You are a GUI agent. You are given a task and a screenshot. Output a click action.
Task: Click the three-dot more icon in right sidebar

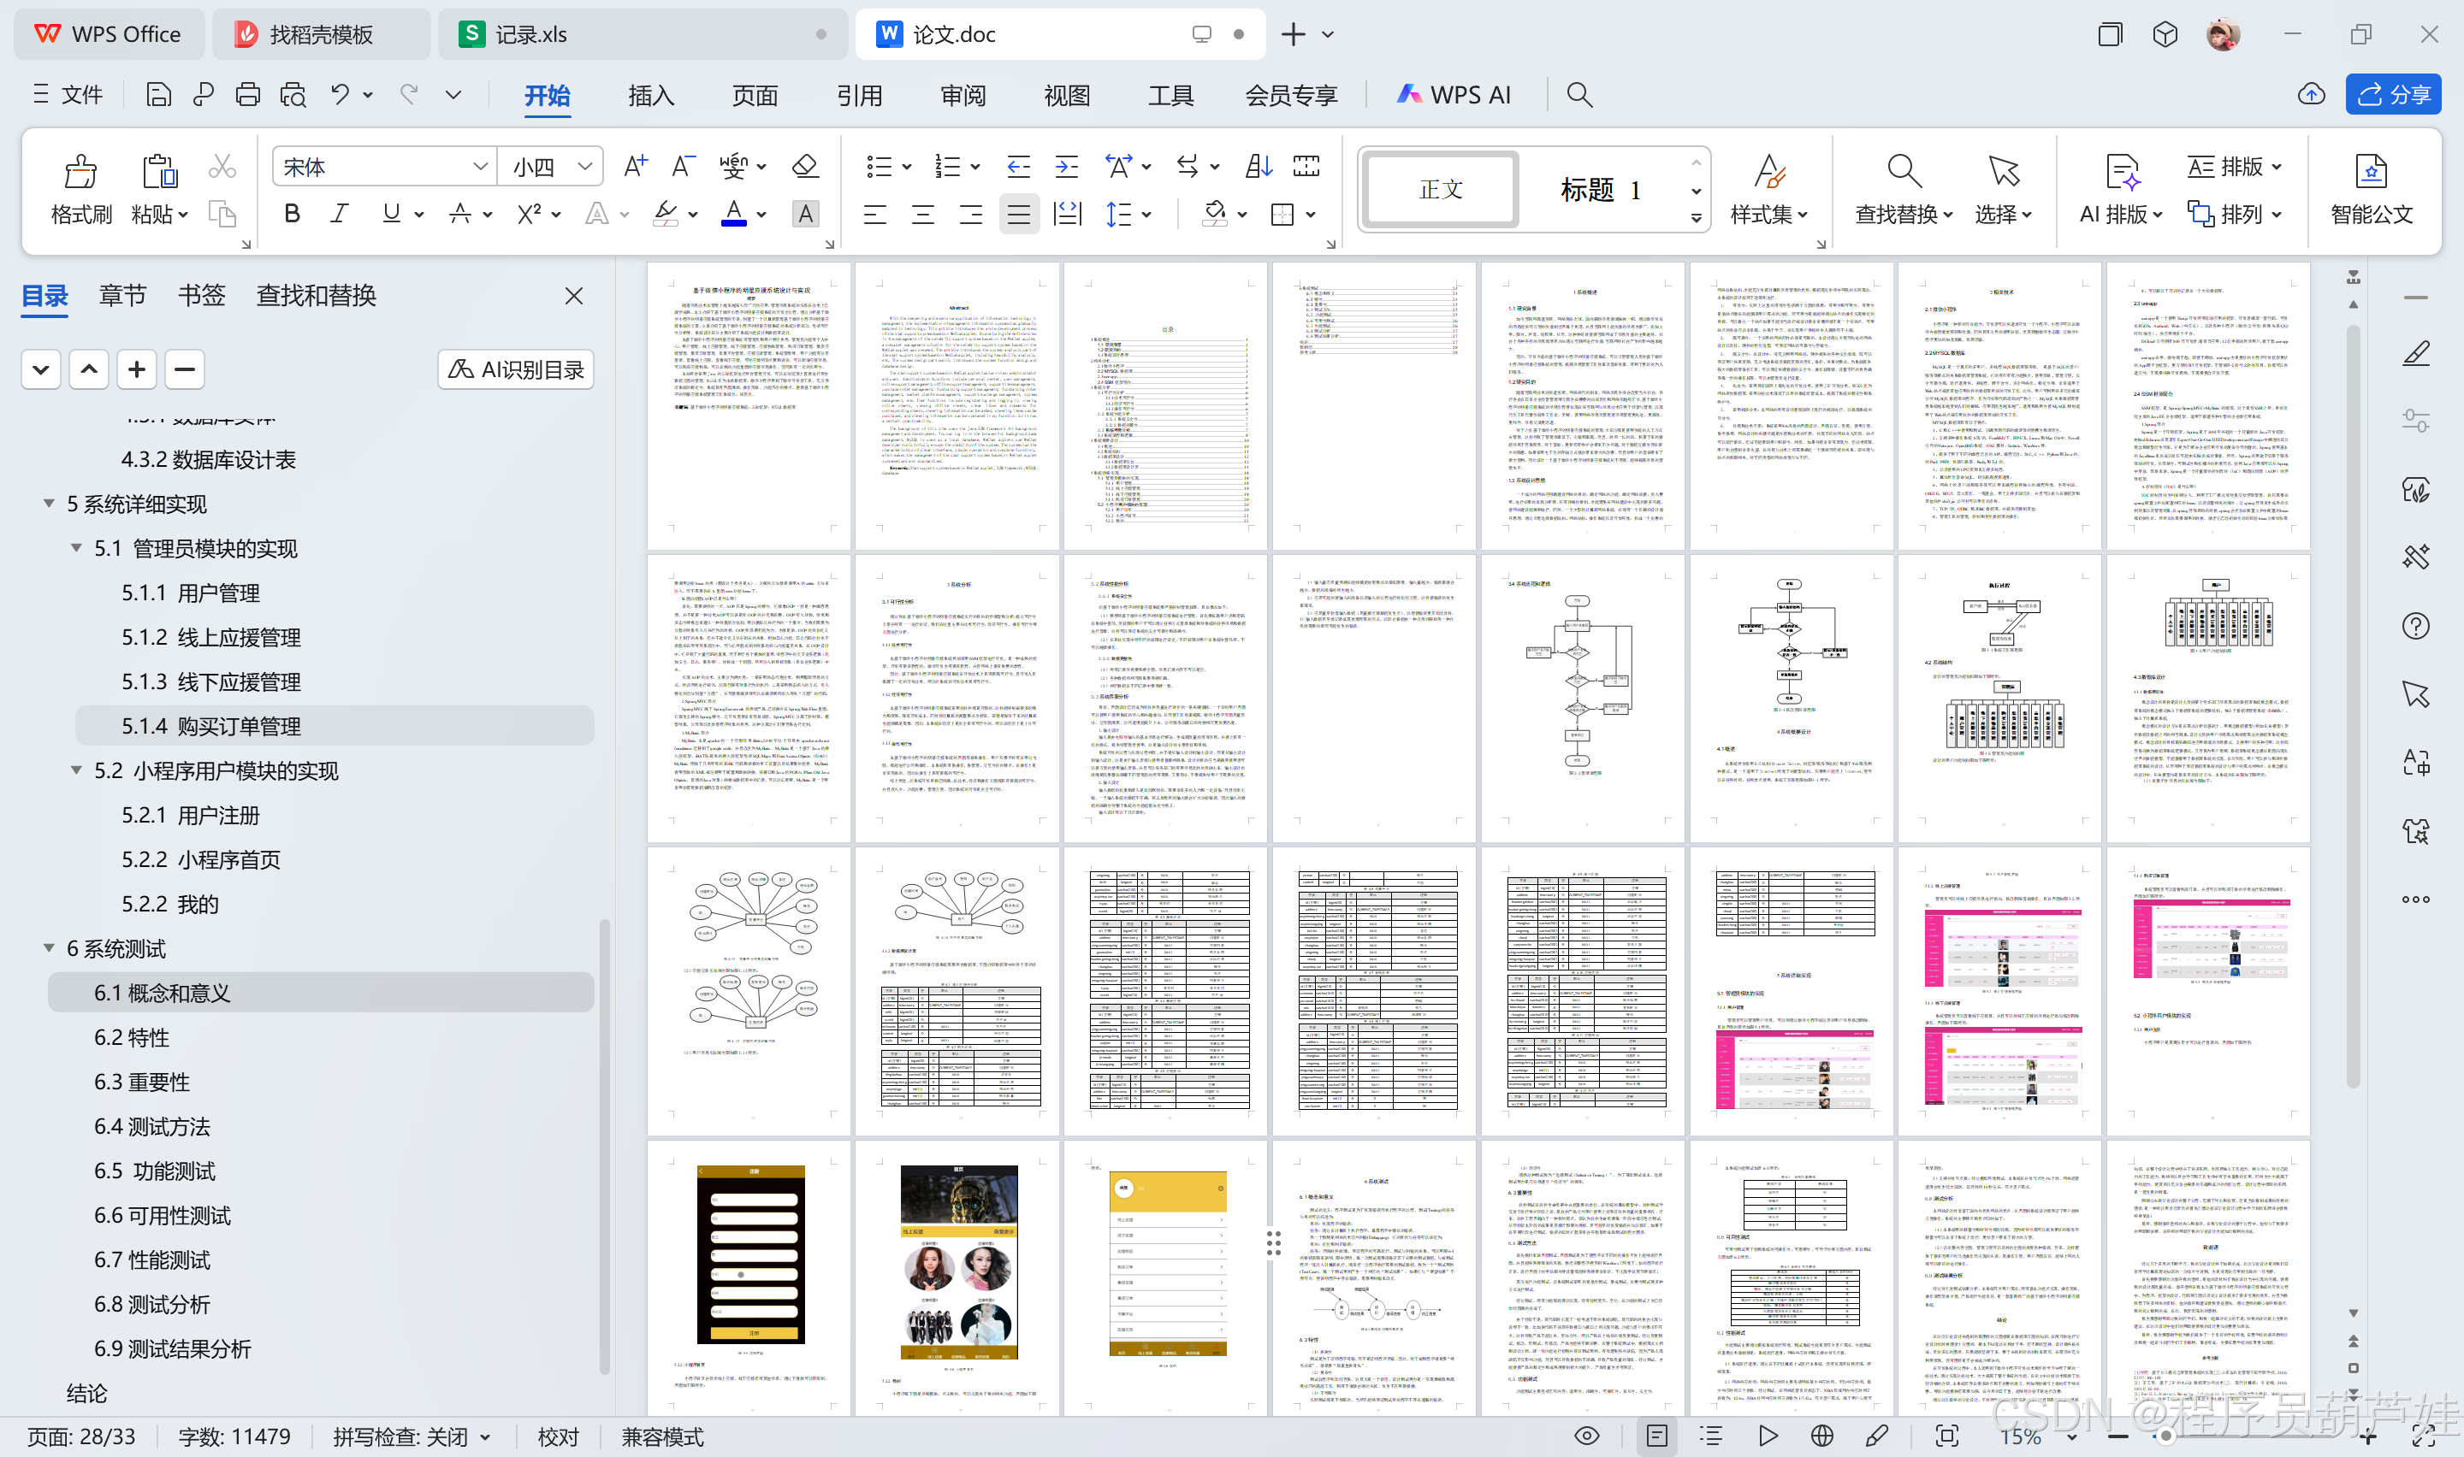(x=2416, y=900)
